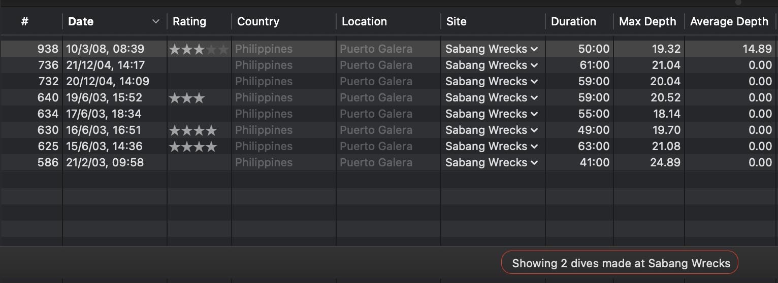Expand site dropdown for dive 736
Screen dimensions: 778x283
pos(534,65)
